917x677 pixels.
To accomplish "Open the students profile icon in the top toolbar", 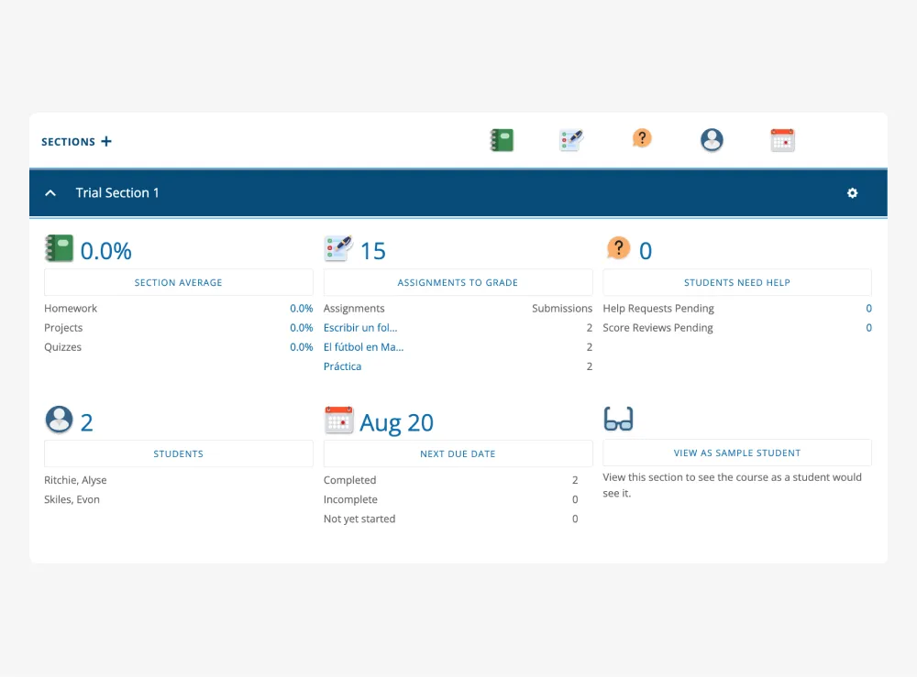I will point(712,139).
